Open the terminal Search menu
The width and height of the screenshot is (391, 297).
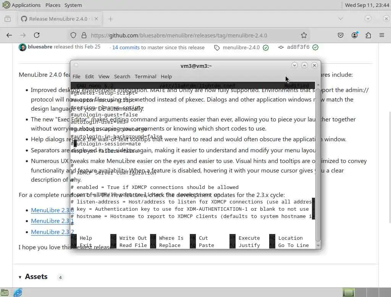point(122,77)
